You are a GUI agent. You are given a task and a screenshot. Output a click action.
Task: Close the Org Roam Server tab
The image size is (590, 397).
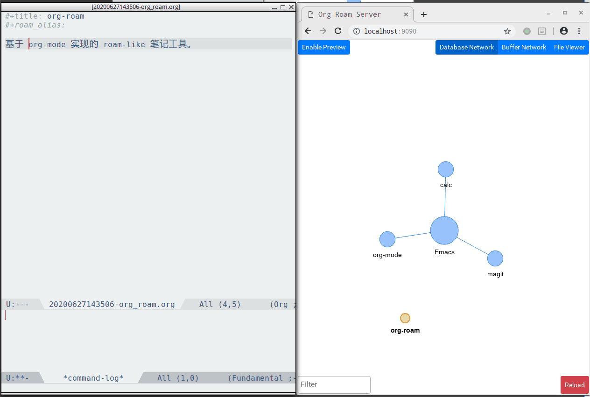pyautogui.click(x=406, y=14)
